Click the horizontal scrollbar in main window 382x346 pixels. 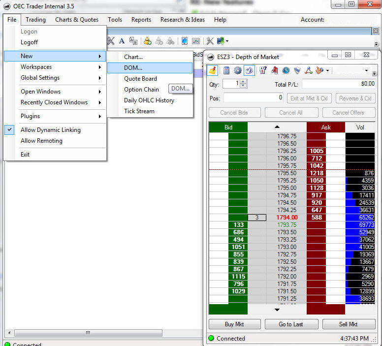[88, 333]
